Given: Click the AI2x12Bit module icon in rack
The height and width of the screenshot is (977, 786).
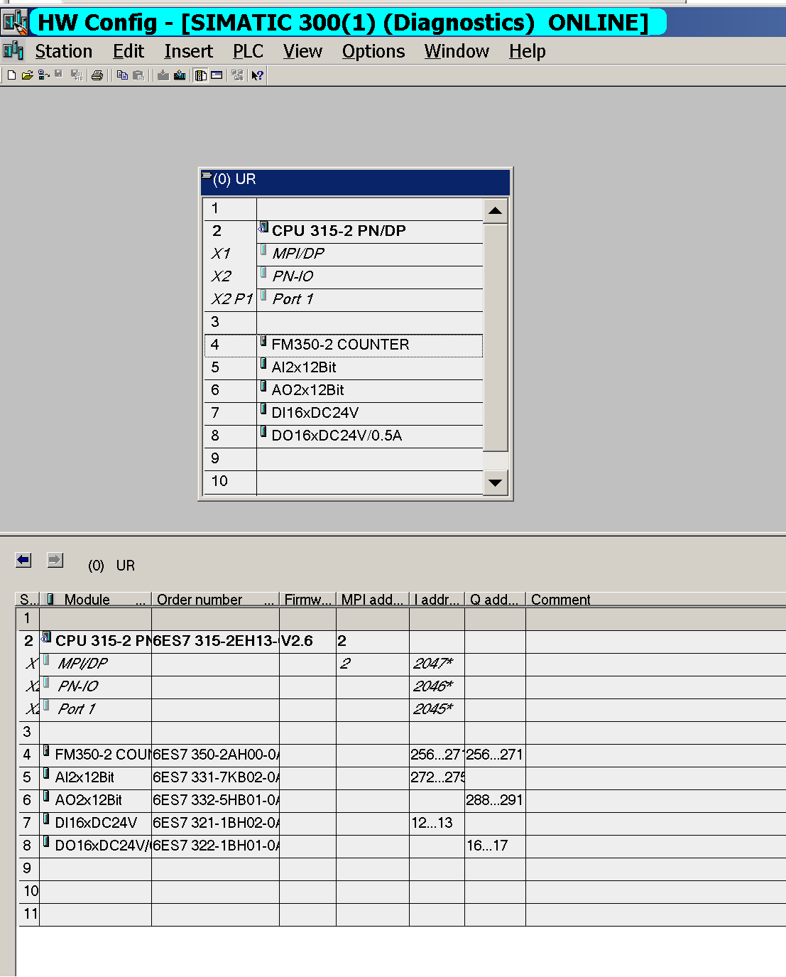Looking at the screenshot, I should click(x=263, y=364).
